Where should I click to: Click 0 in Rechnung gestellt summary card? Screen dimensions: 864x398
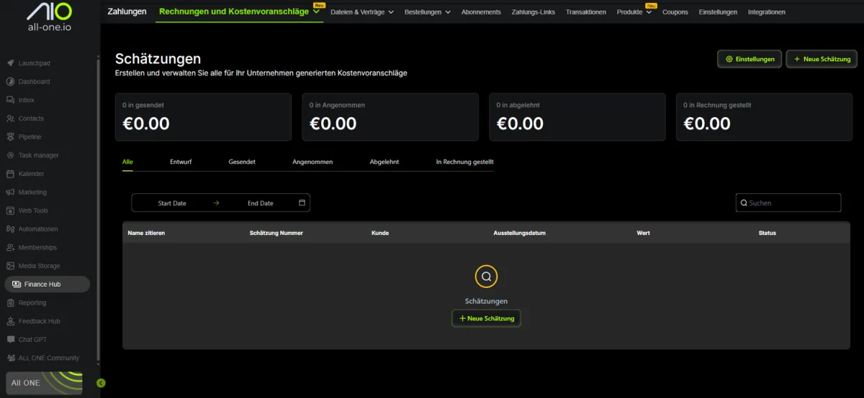pos(764,116)
